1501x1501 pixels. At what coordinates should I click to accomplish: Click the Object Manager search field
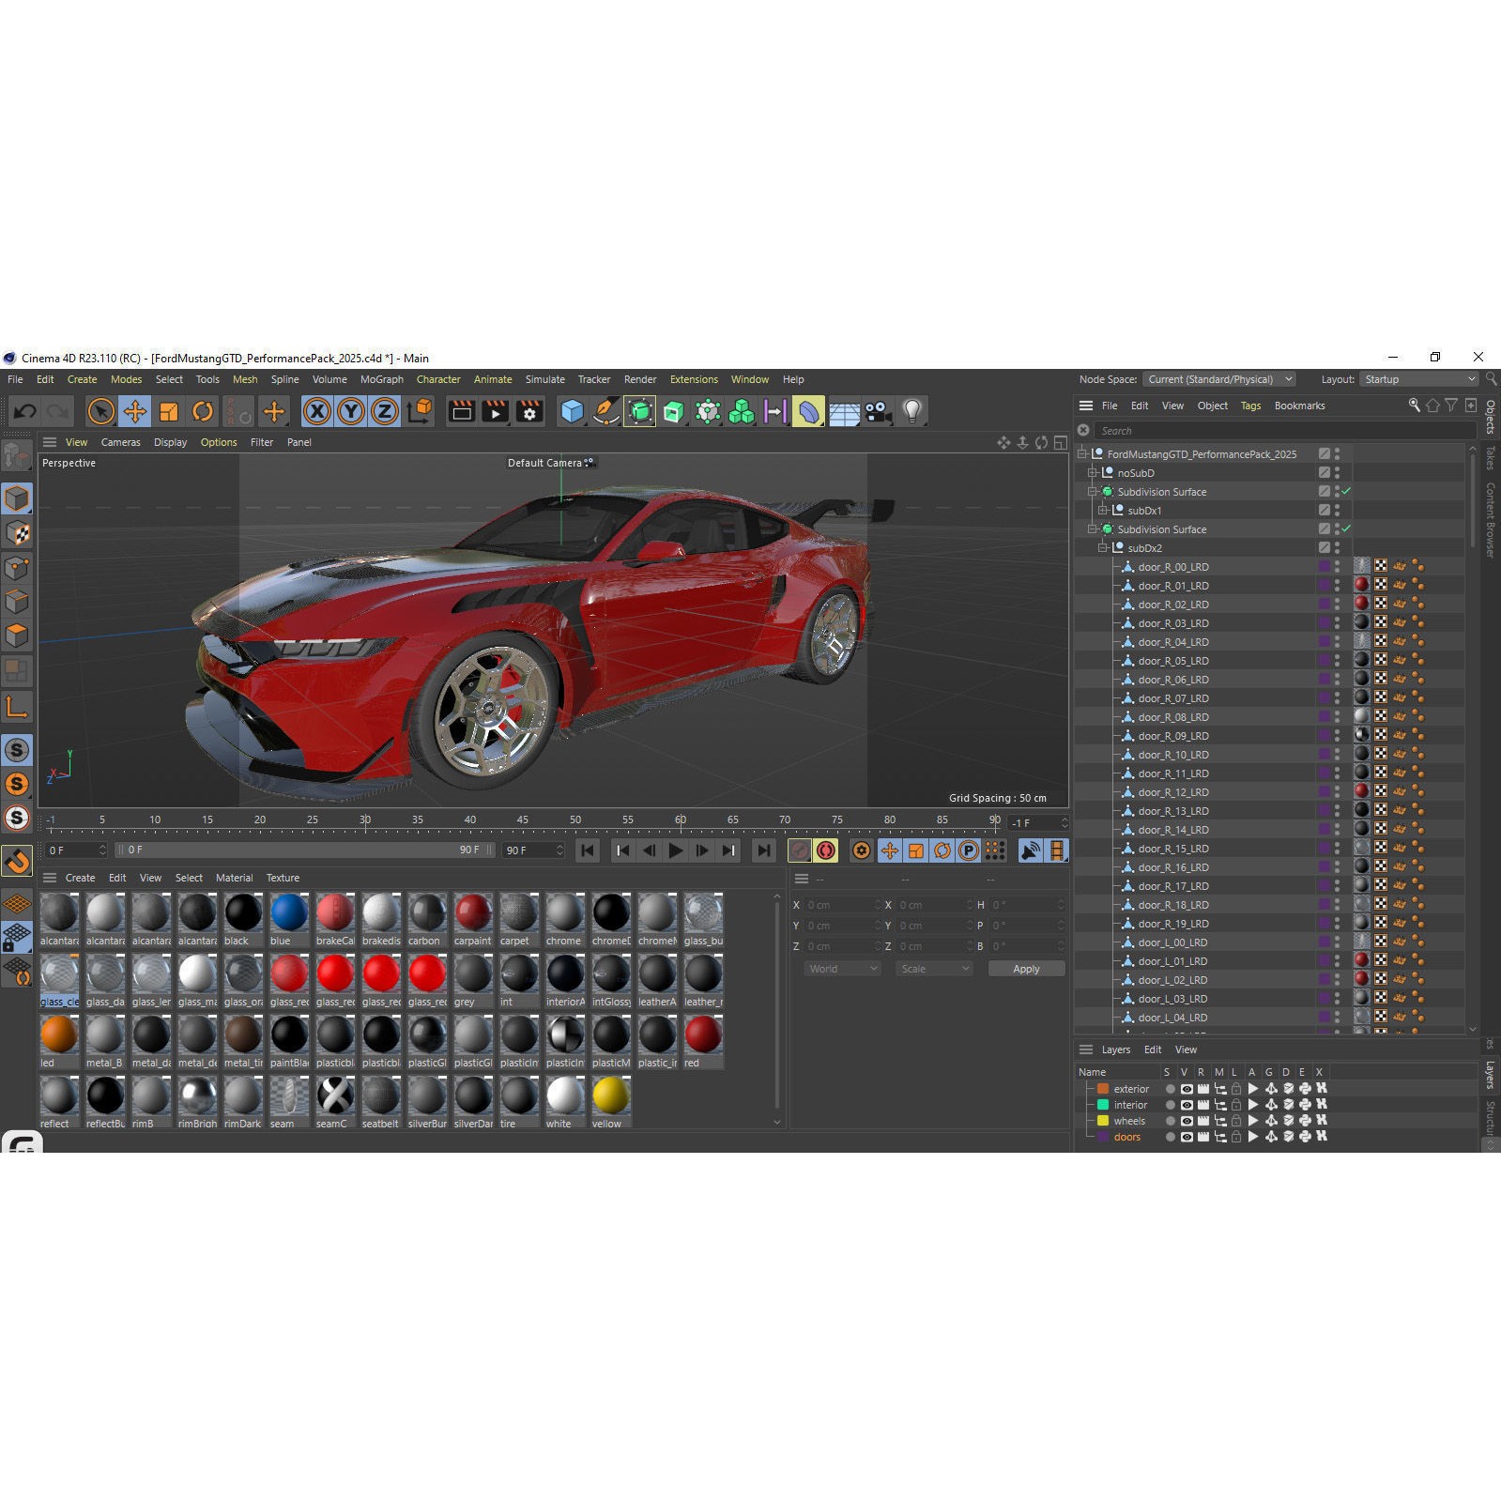pos(1284,430)
